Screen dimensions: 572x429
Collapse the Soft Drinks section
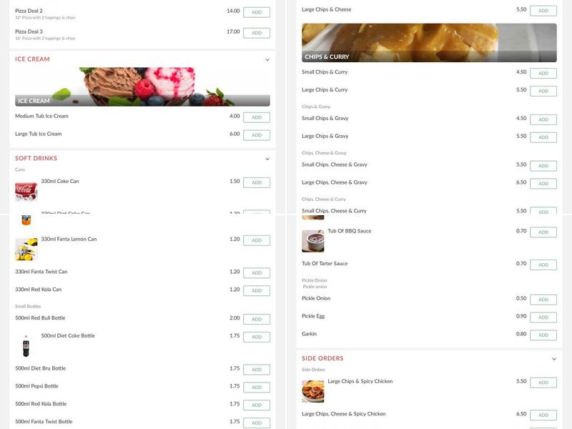(267, 159)
